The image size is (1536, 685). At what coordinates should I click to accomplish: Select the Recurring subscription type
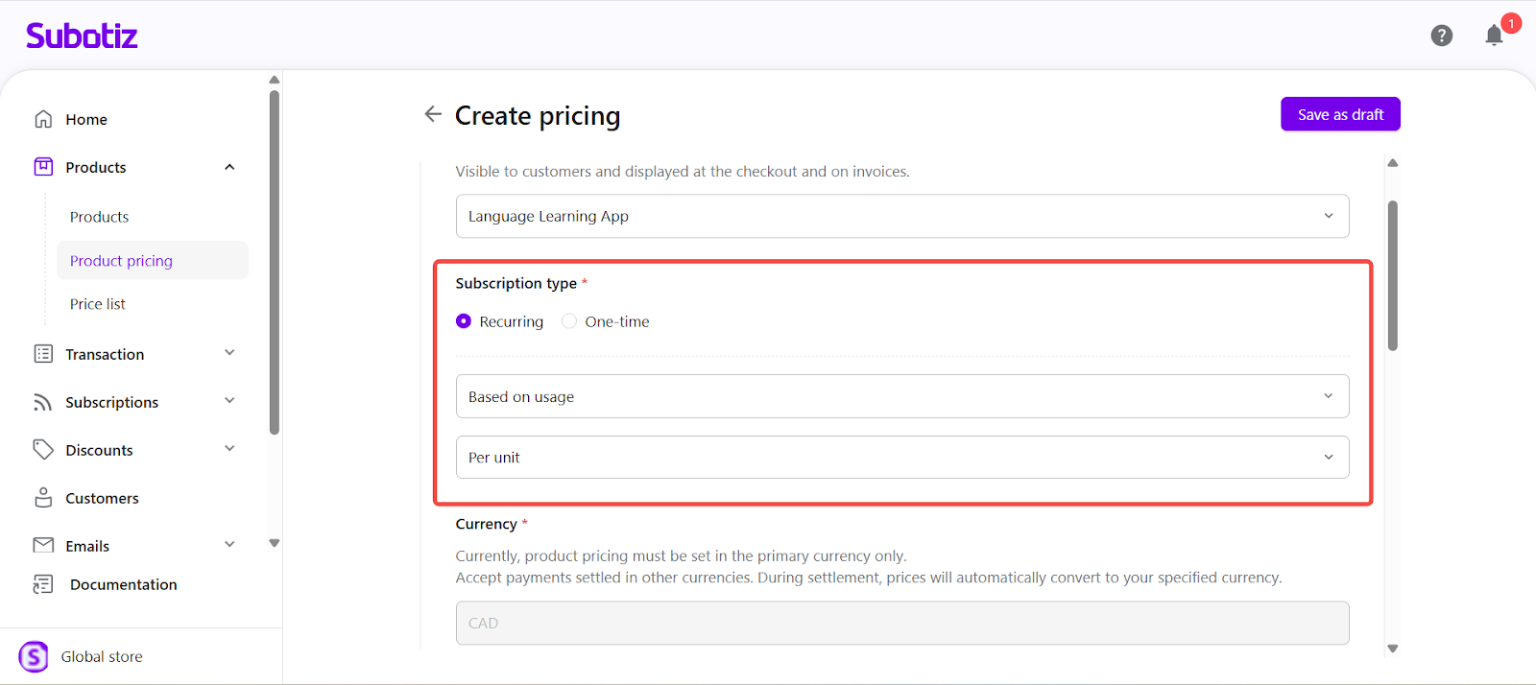pyautogui.click(x=464, y=321)
